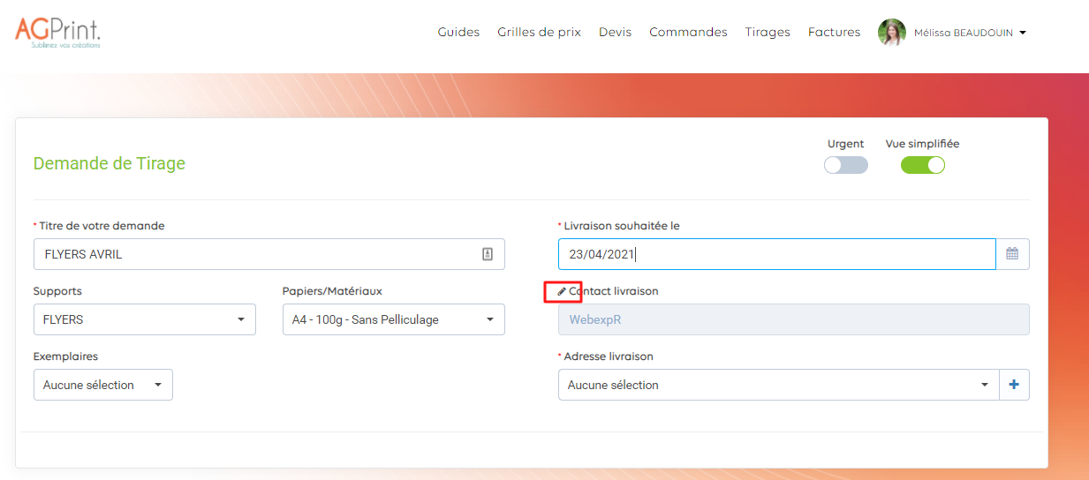Click the Titre de votre demande field
This screenshot has height=480, width=1089.
[256, 254]
